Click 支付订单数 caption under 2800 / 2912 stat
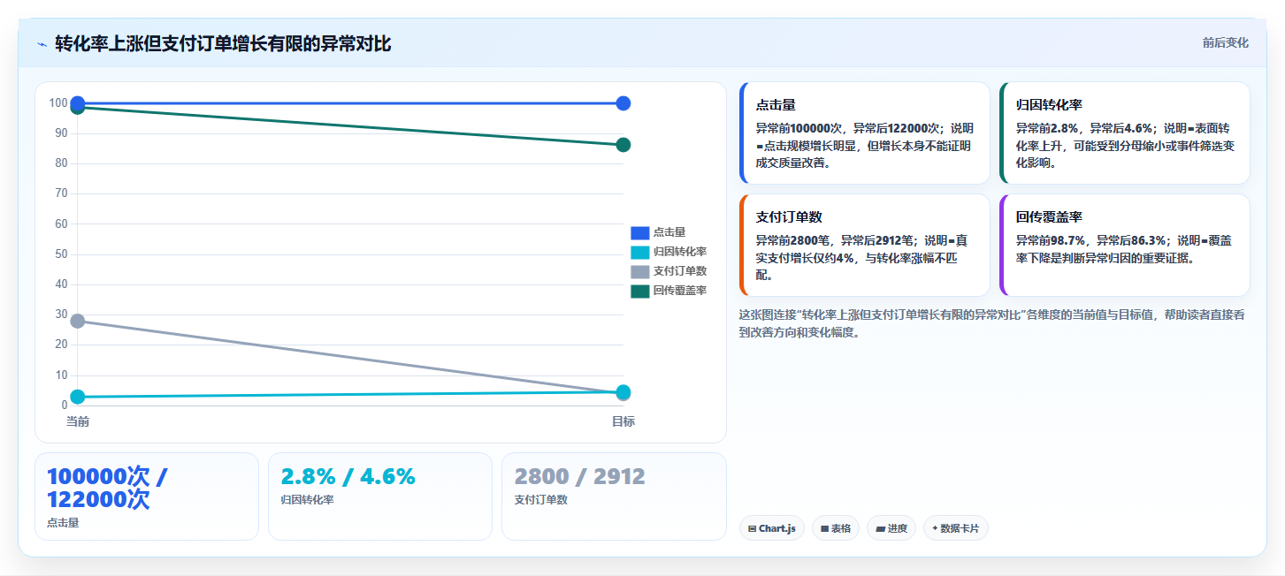1285x576 pixels. [x=540, y=500]
